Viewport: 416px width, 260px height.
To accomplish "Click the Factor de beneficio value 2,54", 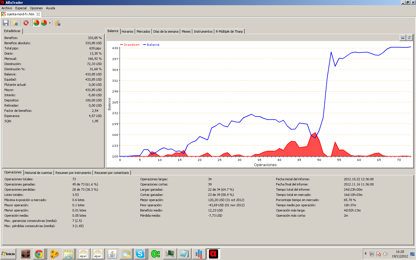I will (x=95, y=111).
